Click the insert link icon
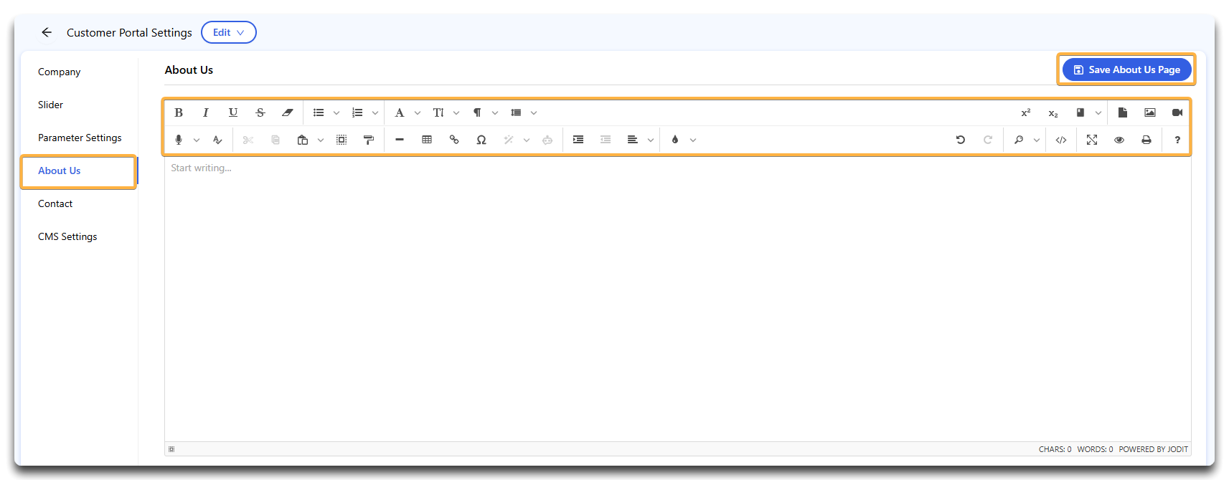1229x480 pixels. pyautogui.click(x=454, y=140)
